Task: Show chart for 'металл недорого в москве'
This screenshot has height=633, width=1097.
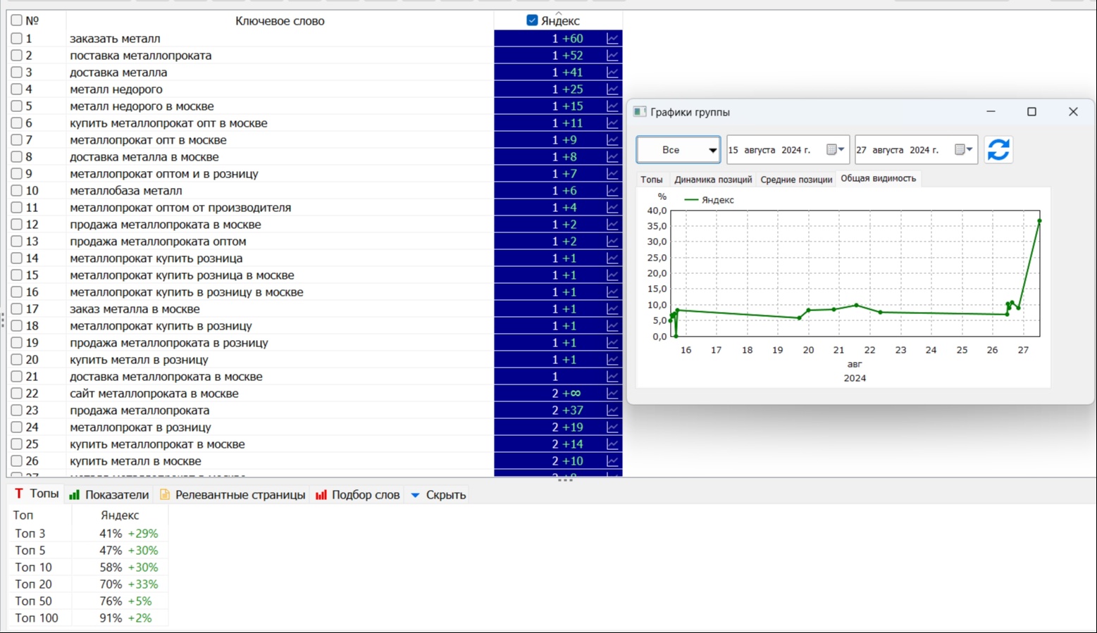Action: 612,106
